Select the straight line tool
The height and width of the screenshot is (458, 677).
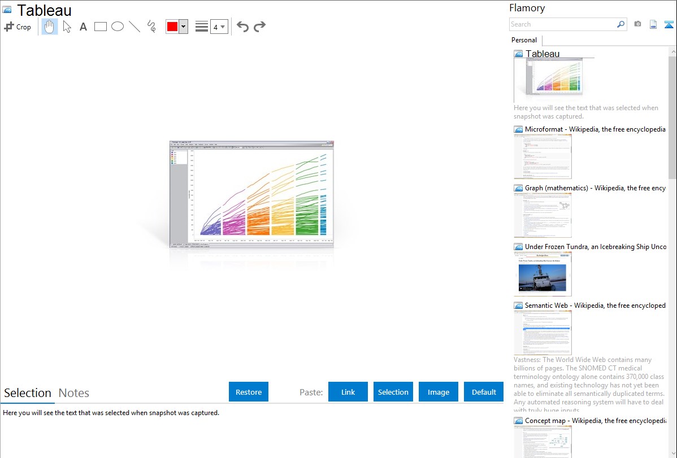[x=134, y=27]
